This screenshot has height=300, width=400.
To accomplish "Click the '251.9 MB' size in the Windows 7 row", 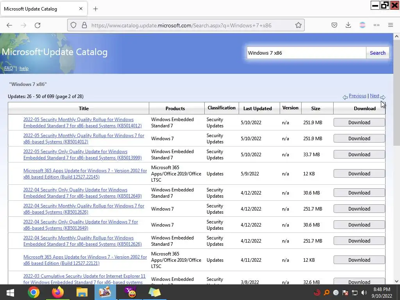I will tap(312, 139).
